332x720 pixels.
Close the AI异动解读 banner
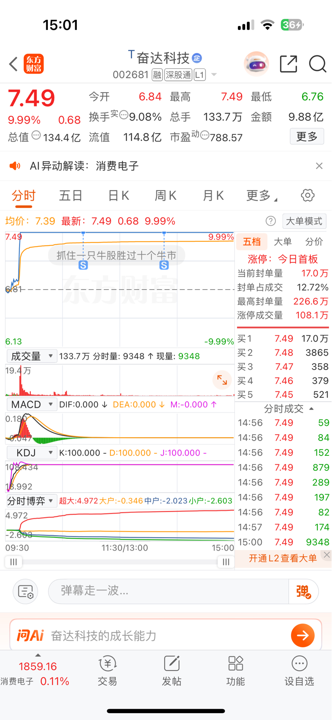(x=319, y=166)
